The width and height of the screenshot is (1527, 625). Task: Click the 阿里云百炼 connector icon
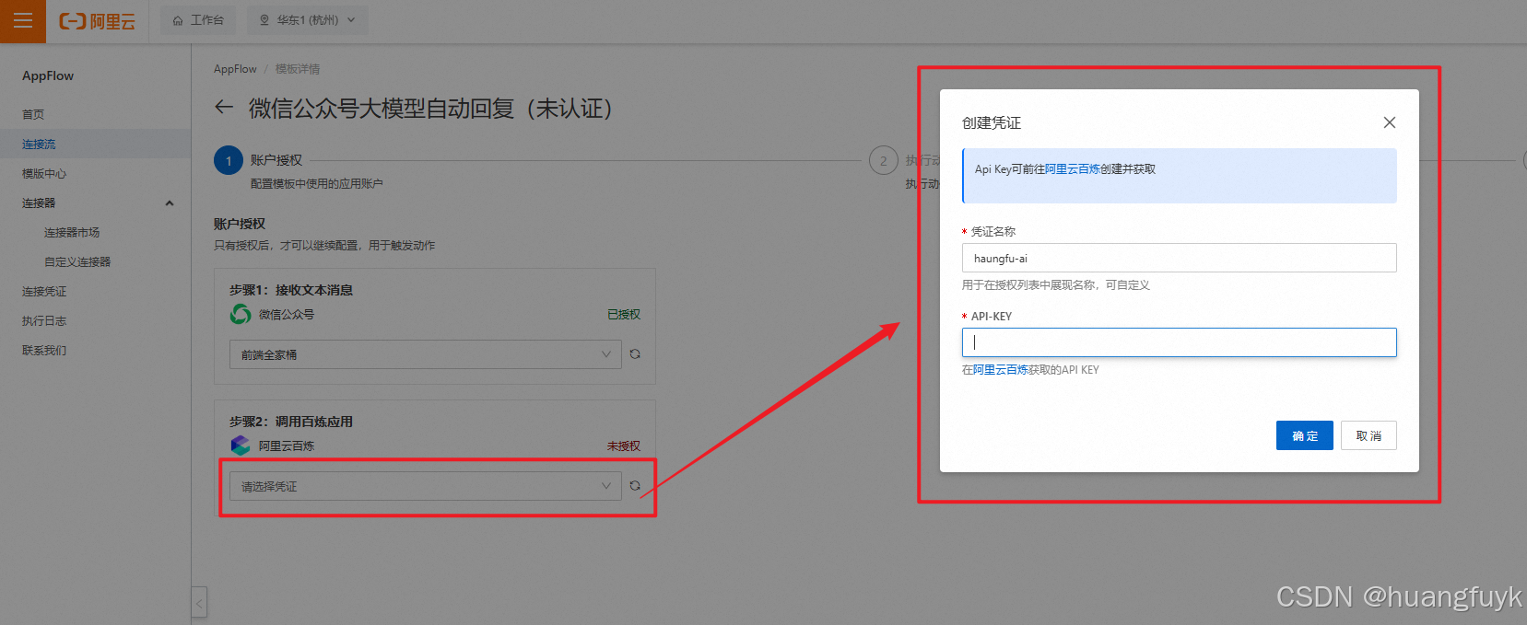pyautogui.click(x=241, y=446)
